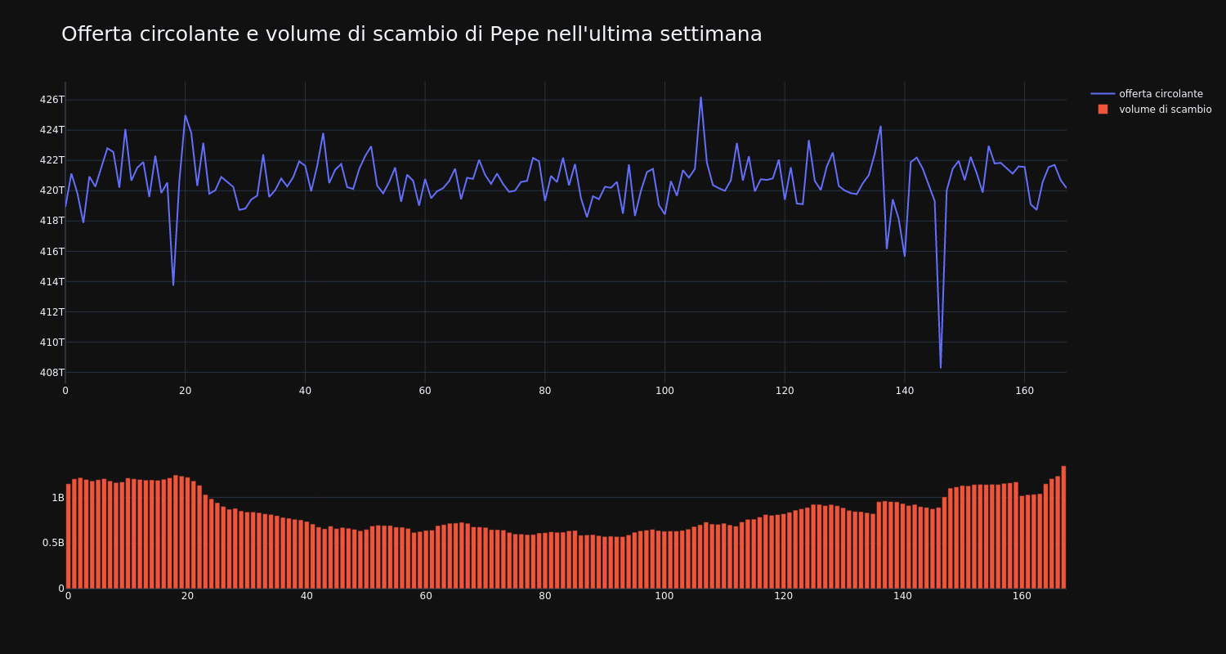
Task: Click the 422T y-axis label
Action: [x=51, y=160]
